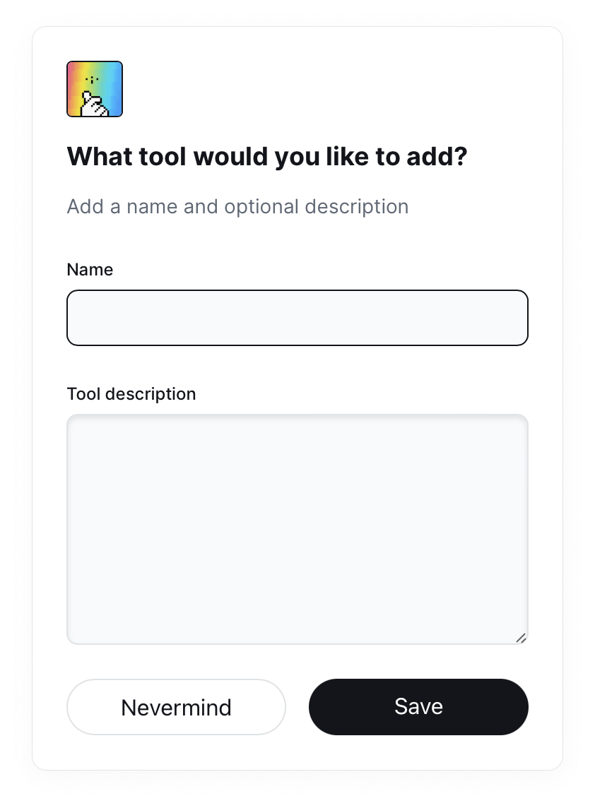Click inside the large description box

tap(297, 529)
